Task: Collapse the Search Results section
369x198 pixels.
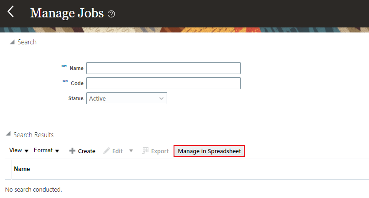Action: point(8,135)
